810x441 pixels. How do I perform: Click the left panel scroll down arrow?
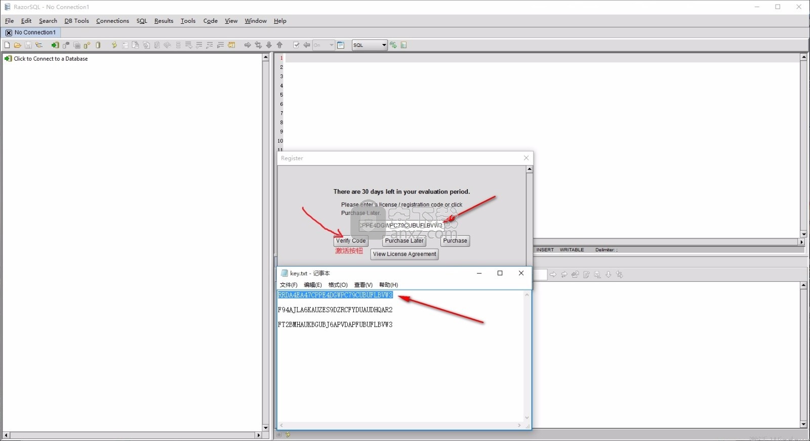click(265, 428)
